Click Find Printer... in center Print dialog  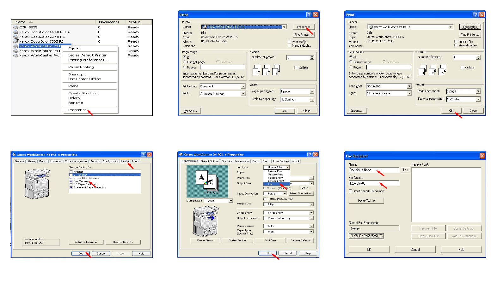(x=304, y=34)
